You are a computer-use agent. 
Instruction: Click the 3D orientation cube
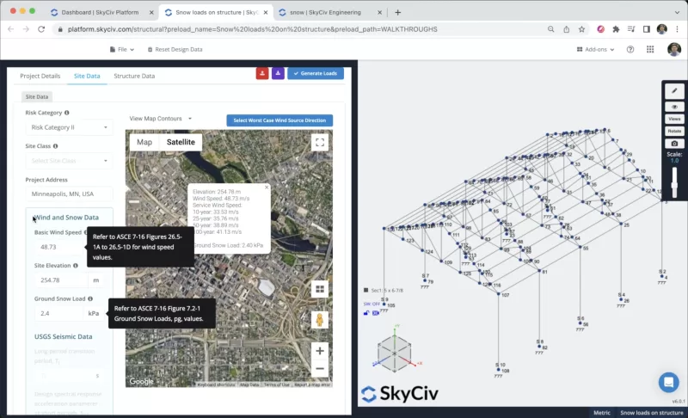(x=394, y=353)
